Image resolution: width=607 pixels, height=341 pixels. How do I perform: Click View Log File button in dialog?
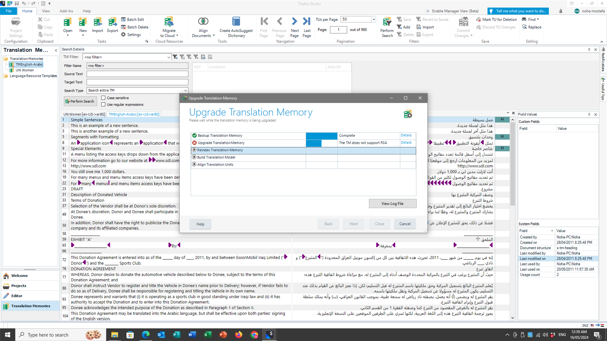(x=393, y=204)
